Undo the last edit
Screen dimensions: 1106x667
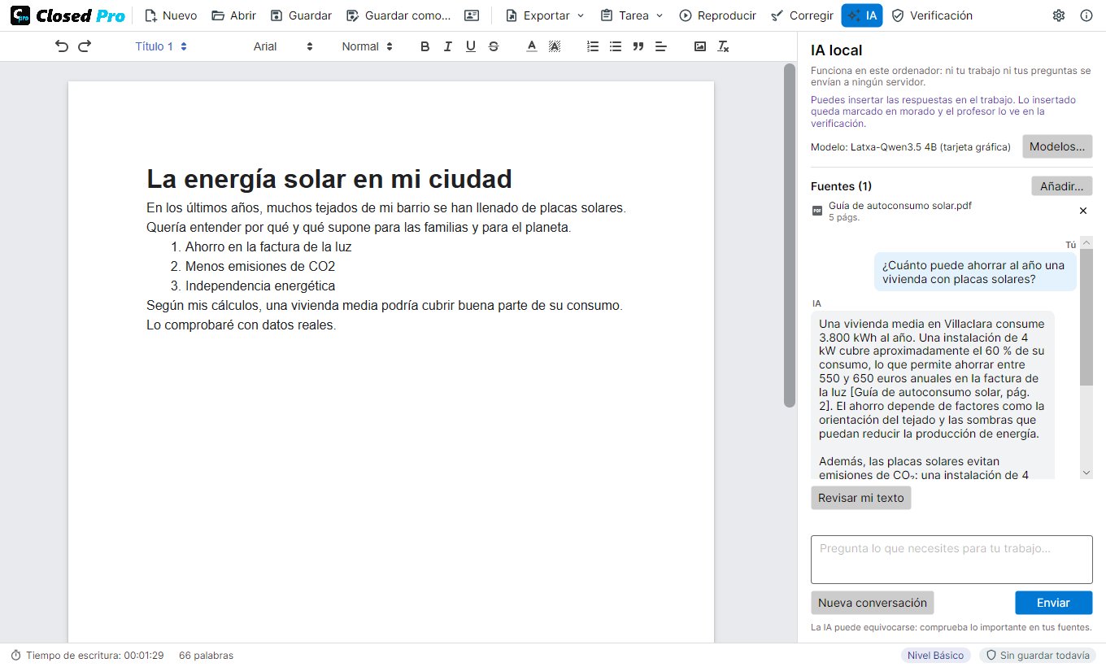point(62,46)
